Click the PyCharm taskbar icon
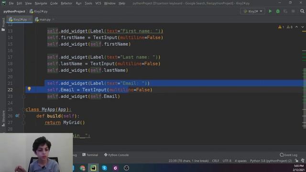 click(93, 168)
